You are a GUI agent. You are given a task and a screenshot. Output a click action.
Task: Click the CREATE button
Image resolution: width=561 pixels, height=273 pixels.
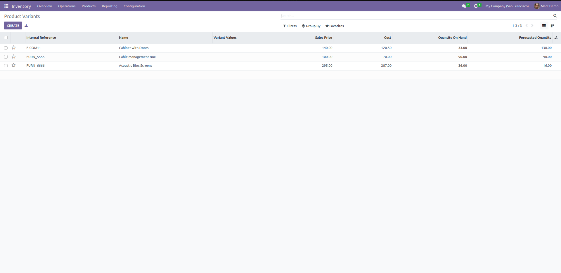pos(13,26)
